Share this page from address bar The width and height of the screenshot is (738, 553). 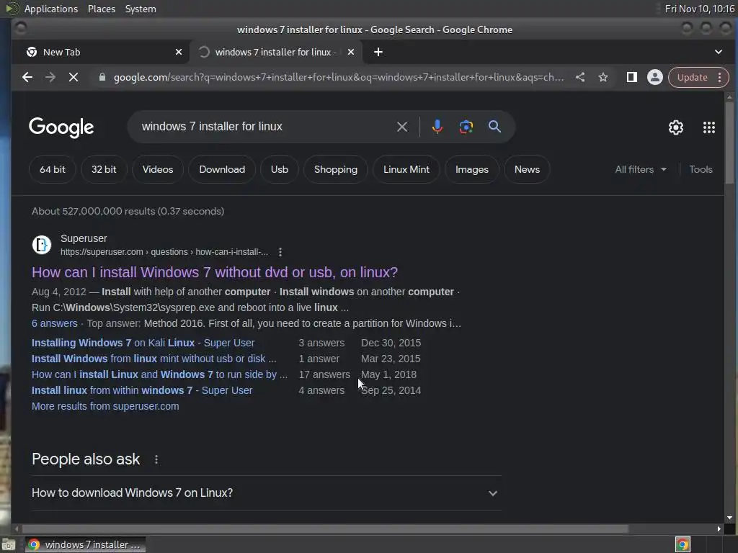580,77
